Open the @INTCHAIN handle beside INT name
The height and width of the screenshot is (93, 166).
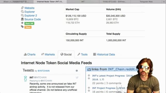coord(40,78)
